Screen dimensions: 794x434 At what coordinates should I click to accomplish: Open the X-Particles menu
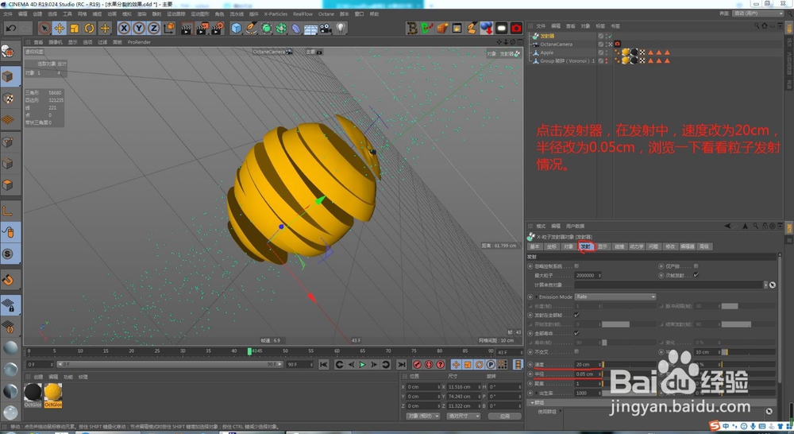click(276, 14)
